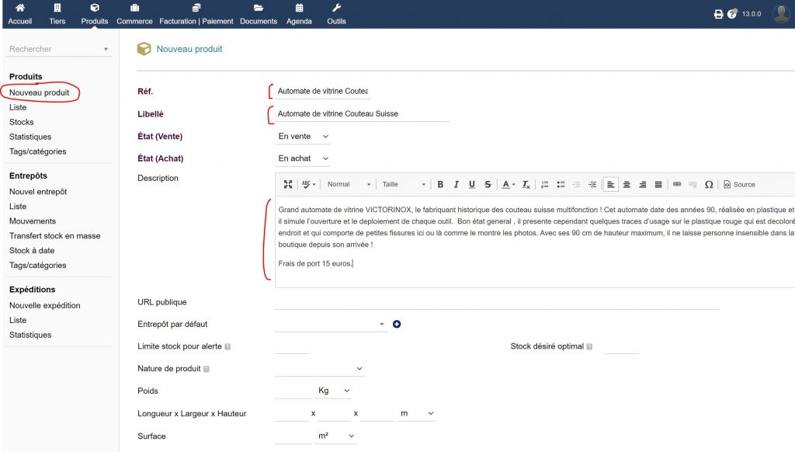The width and height of the screenshot is (795, 452).
Task: Center-align the description text
Action: 626,184
